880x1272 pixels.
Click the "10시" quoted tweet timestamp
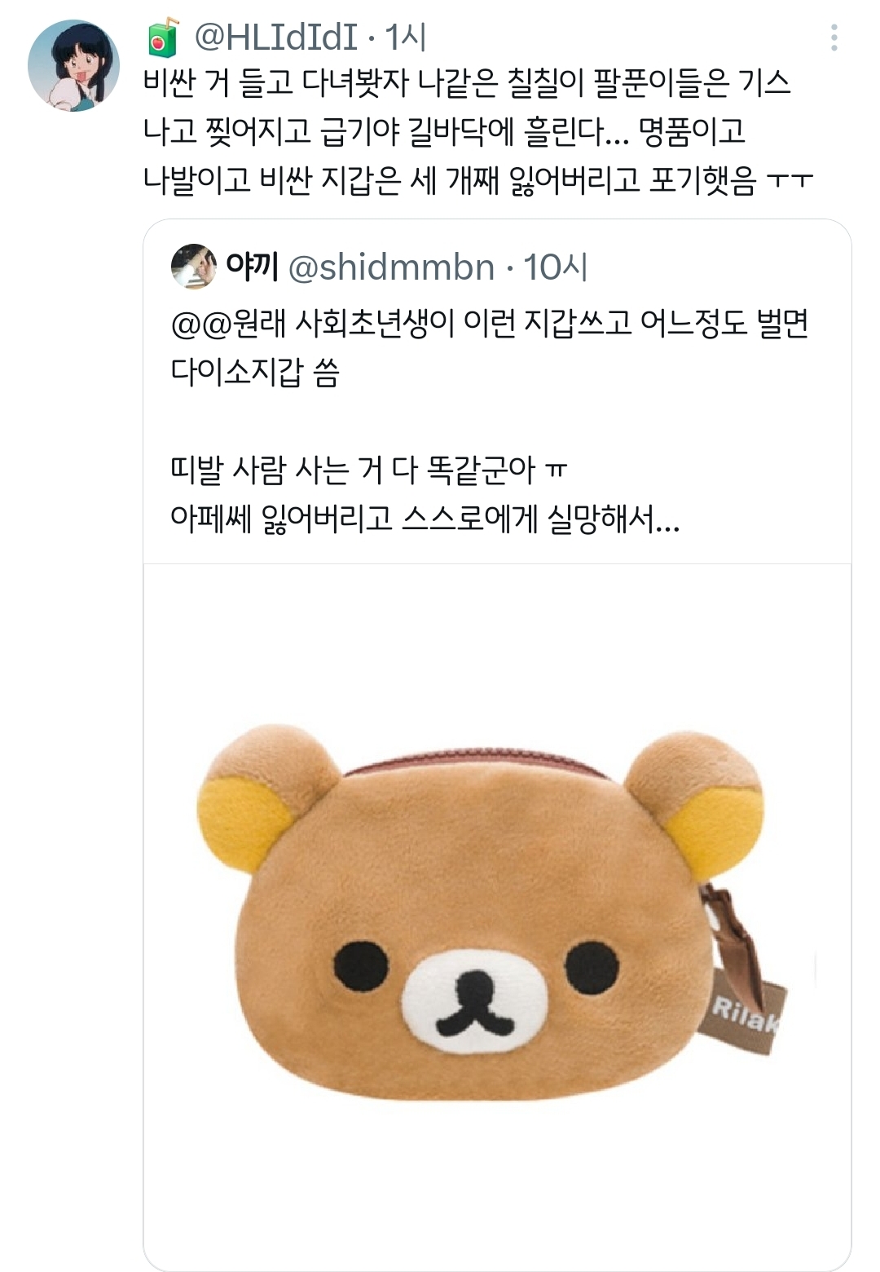[556, 267]
